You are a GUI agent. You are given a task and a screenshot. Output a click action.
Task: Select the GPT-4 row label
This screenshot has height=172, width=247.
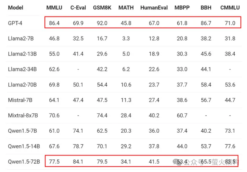click(x=16, y=23)
